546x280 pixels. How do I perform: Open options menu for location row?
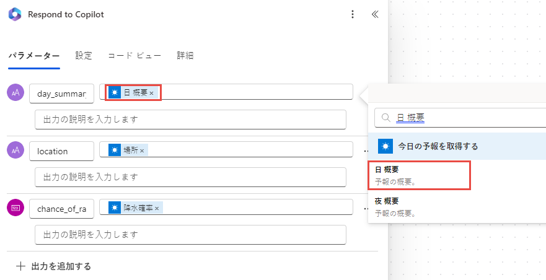[366, 151]
